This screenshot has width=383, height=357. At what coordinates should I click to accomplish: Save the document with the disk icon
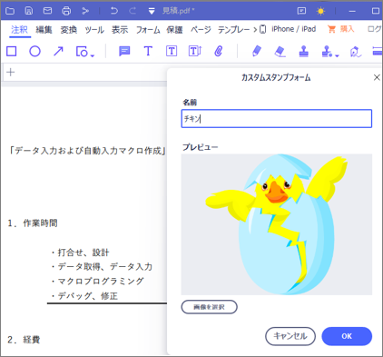click(x=29, y=11)
